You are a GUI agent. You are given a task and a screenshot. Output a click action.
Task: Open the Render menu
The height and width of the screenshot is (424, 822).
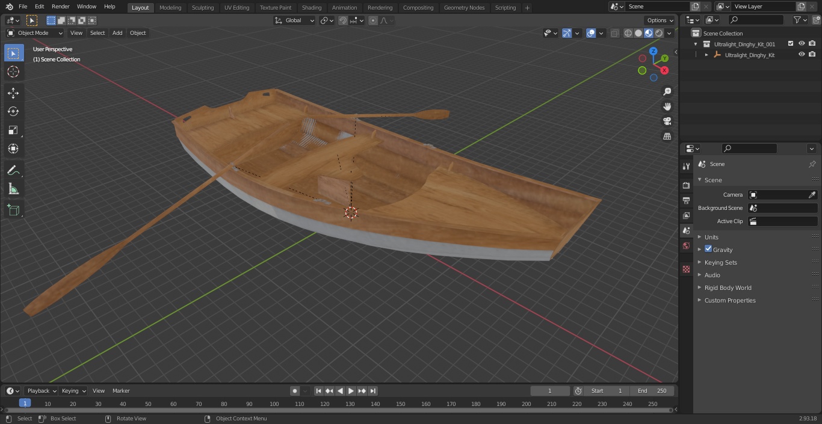point(60,7)
